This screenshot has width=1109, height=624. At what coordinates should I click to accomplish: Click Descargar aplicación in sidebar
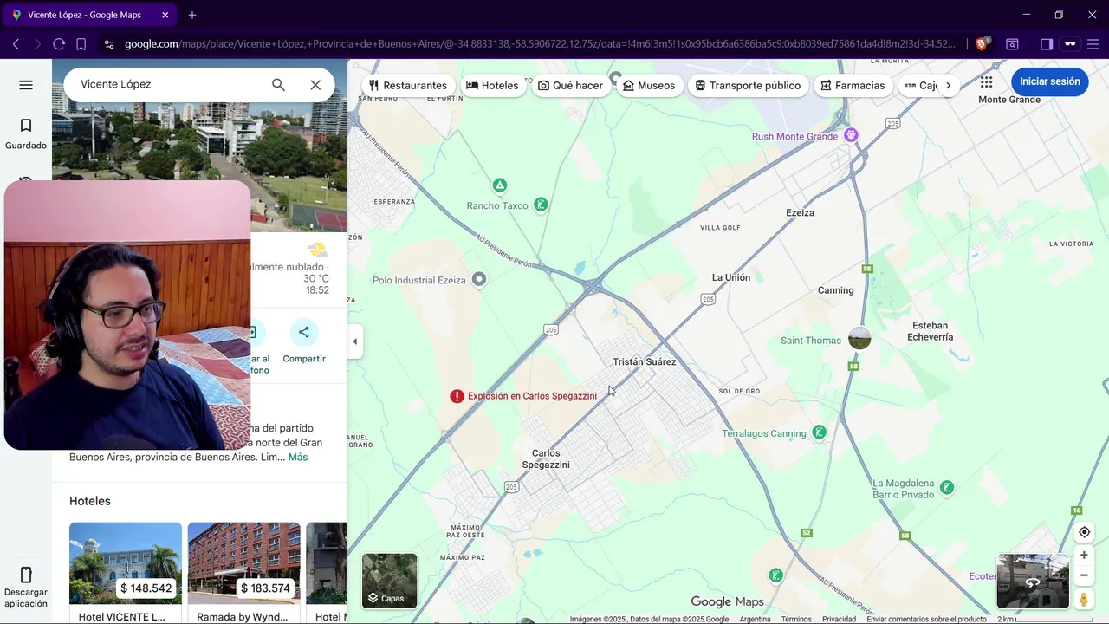(26, 587)
